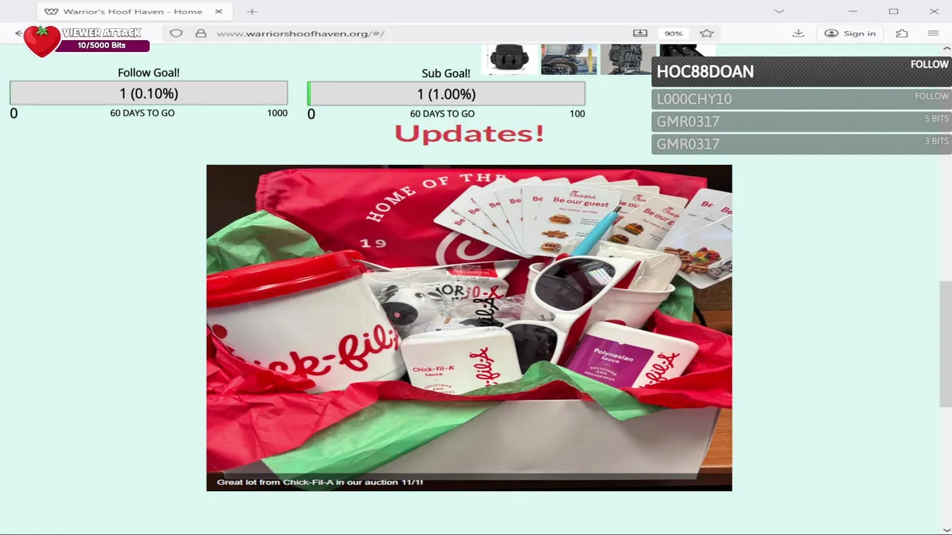952x535 pixels.
Task: Open the shield tracking protection icon
Action: (x=176, y=33)
